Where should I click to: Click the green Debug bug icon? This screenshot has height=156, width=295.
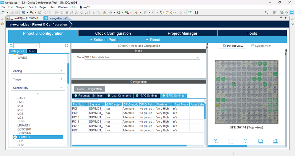point(111,12)
